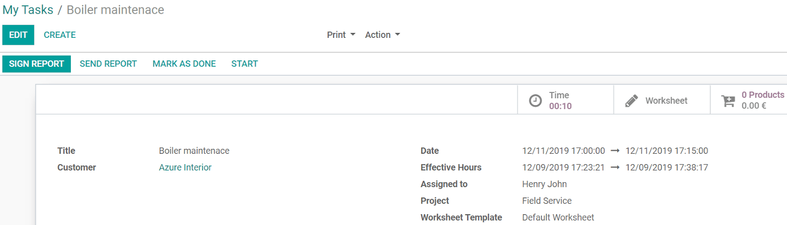Click the shopping cart Products icon
Viewport: 787px width, 225px height.
pyautogui.click(x=728, y=101)
